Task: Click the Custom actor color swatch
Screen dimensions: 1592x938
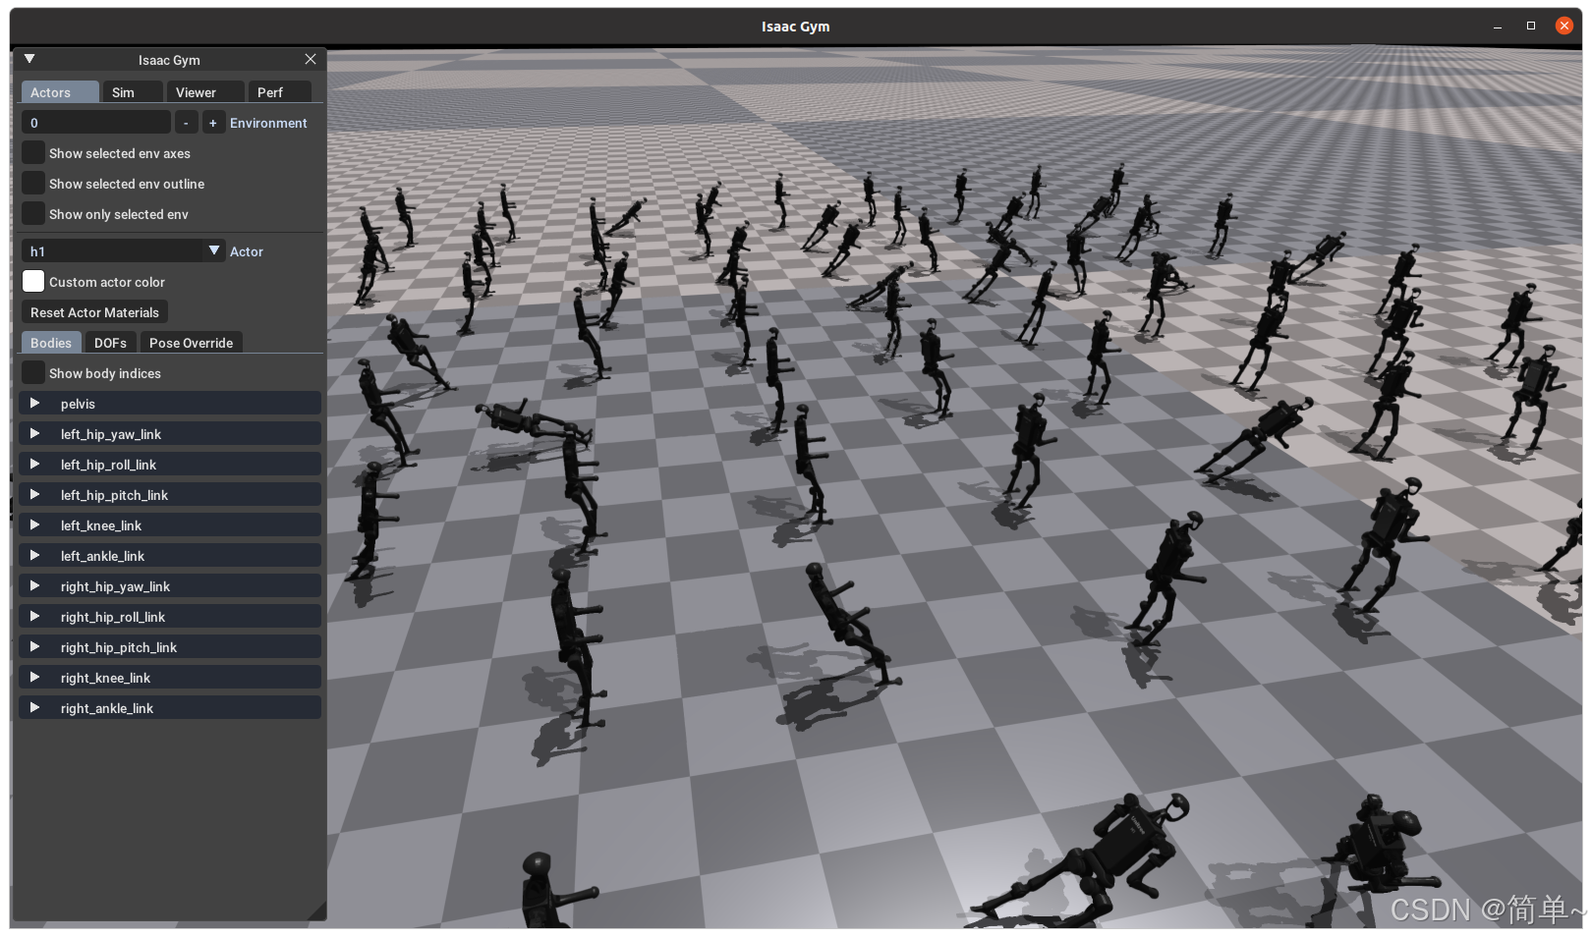Action: click(x=33, y=282)
